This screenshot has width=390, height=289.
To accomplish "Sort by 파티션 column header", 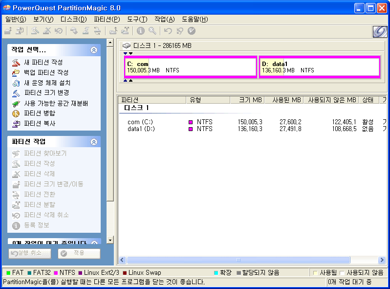I will click(x=152, y=100).
